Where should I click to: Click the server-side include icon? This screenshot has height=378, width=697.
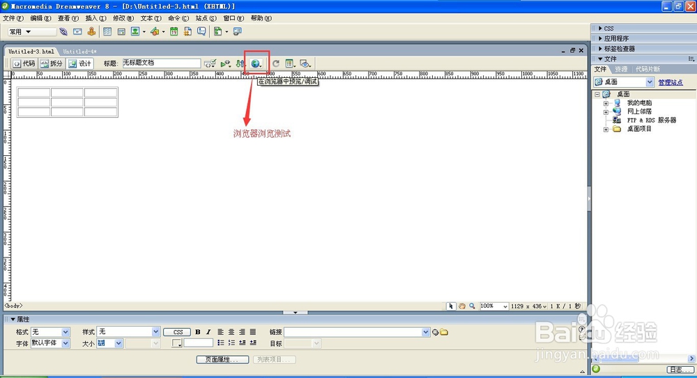coord(187,31)
